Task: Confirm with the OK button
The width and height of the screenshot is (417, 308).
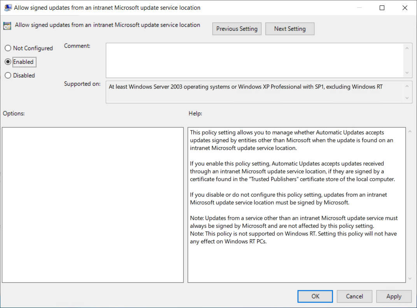Action: click(315, 296)
